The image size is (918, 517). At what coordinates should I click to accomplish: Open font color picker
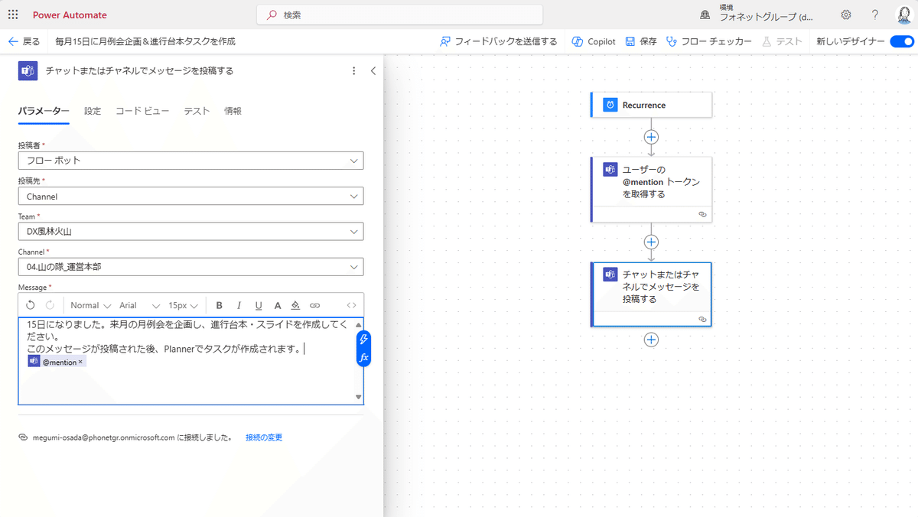point(277,305)
